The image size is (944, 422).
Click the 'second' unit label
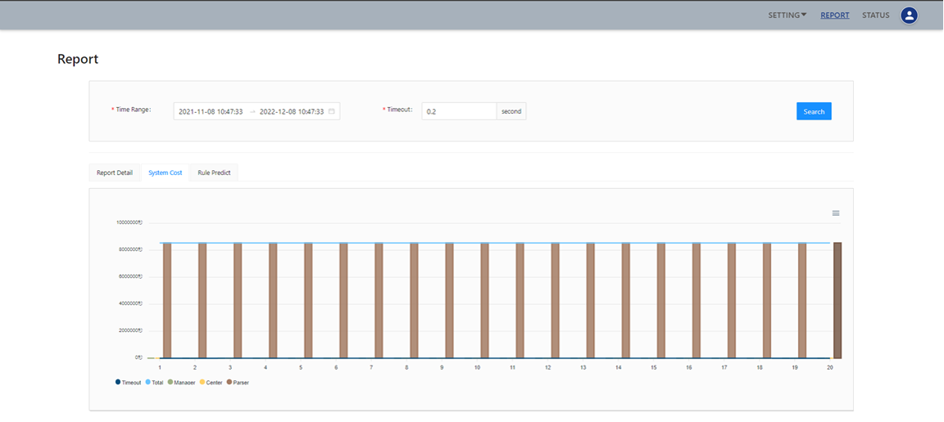(511, 111)
